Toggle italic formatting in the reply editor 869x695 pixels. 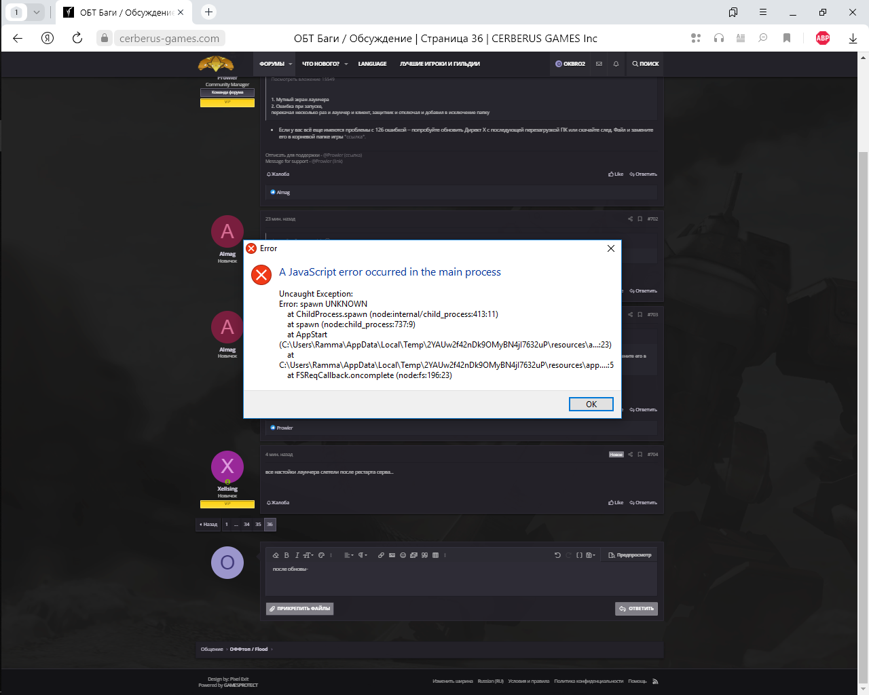(x=297, y=555)
